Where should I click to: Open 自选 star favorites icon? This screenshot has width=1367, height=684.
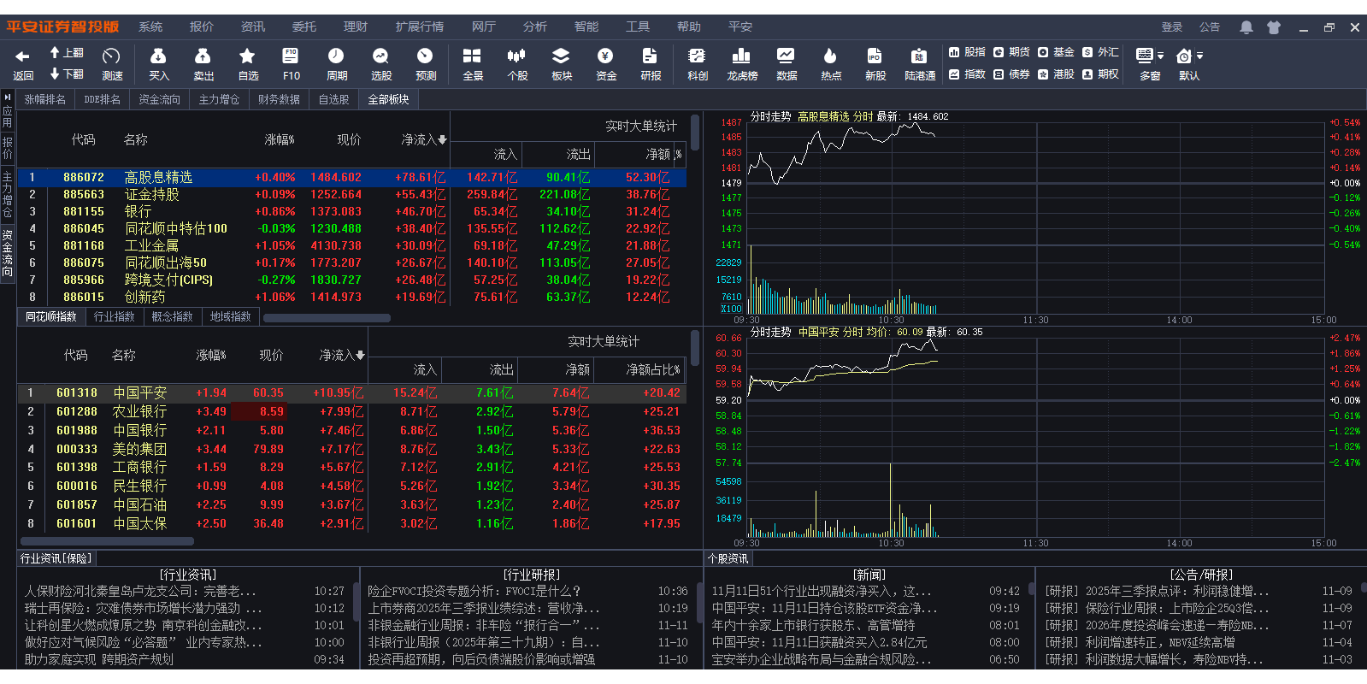pos(247,56)
